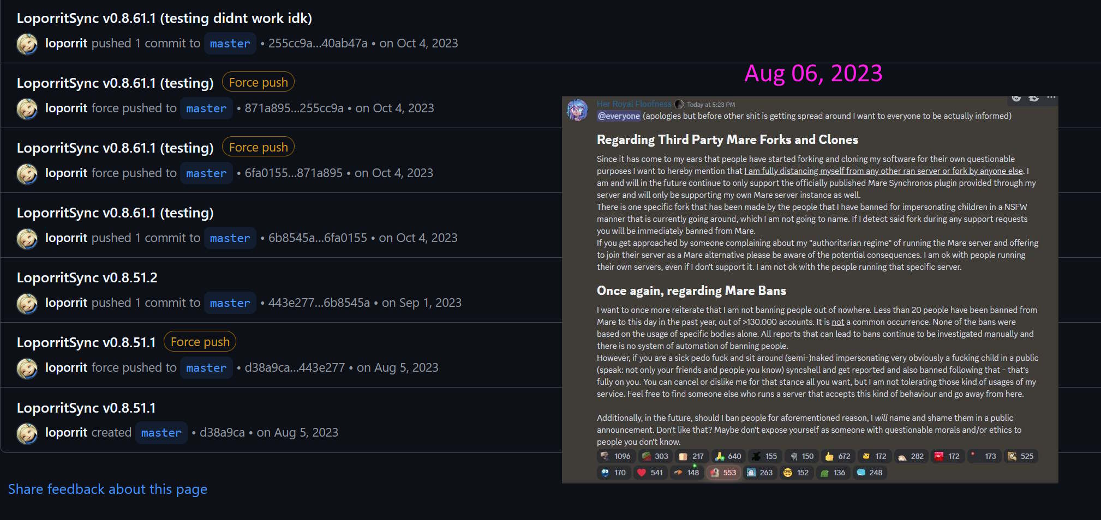The height and width of the screenshot is (520, 1101).
Task: Click Force push badge on 871a895...255cc9a entry
Action: [258, 82]
